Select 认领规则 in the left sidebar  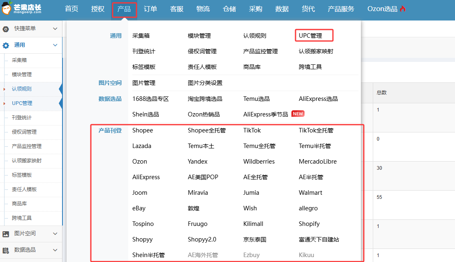coord(22,89)
